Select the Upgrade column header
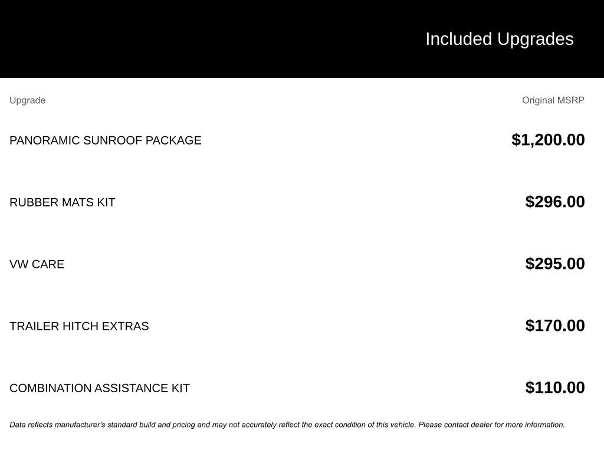This screenshot has height=453, width=604. [x=27, y=100]
